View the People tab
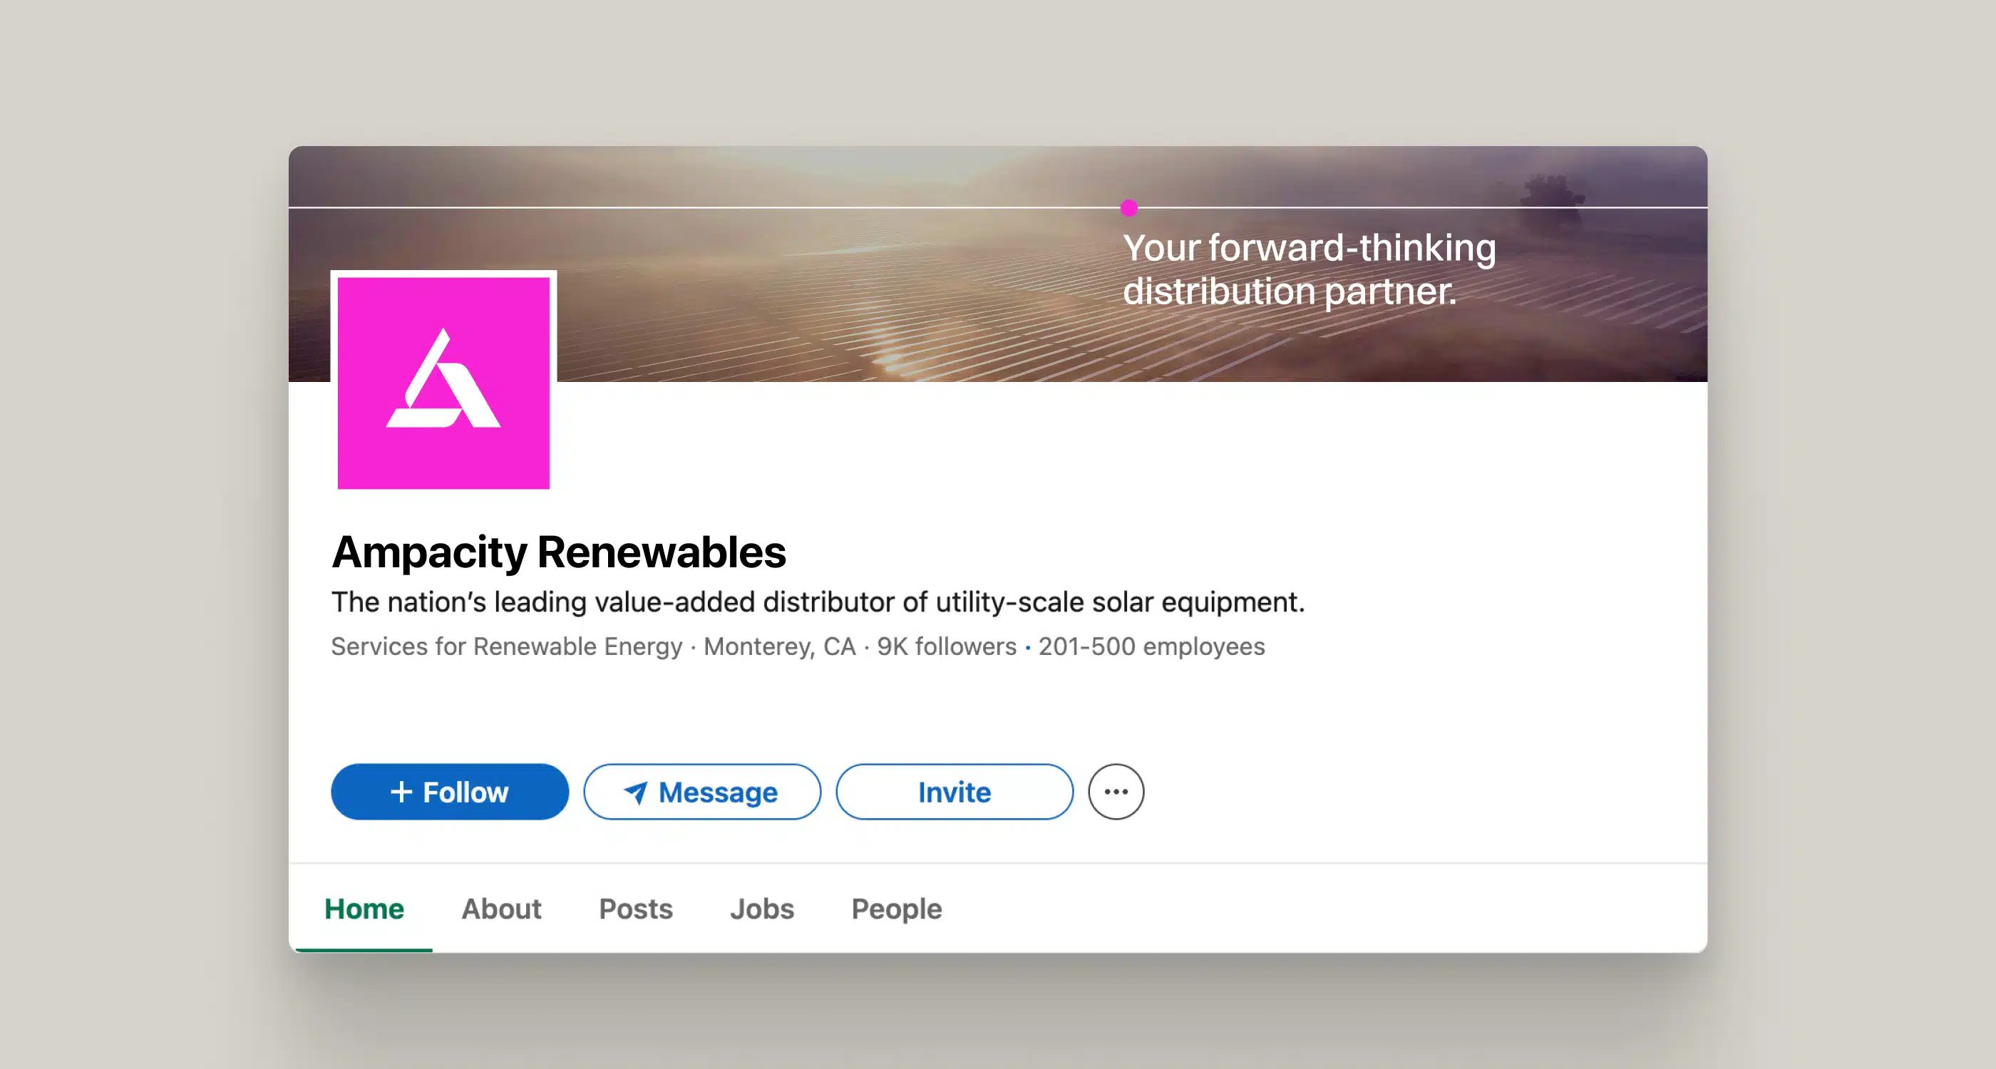Image resolution: width=1996 pixels, height=1069 pixels. pyautogui.click(x=897, y=909)
